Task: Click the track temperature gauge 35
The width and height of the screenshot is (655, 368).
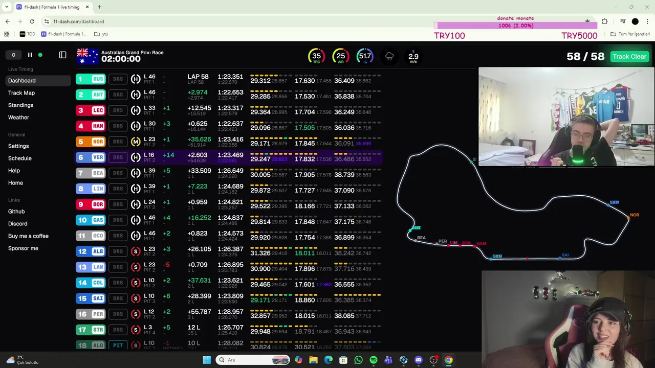Action: [x=316, y=56]
